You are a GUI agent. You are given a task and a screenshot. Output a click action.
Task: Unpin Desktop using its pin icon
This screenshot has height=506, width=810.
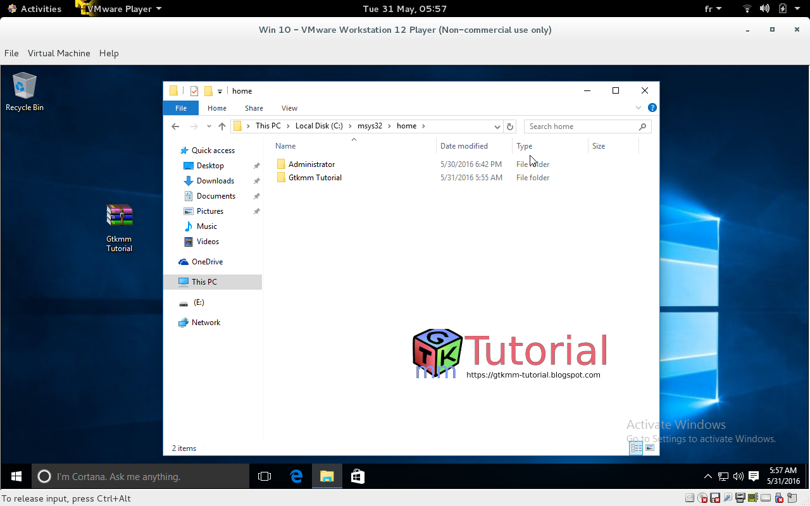click(256, 166)
